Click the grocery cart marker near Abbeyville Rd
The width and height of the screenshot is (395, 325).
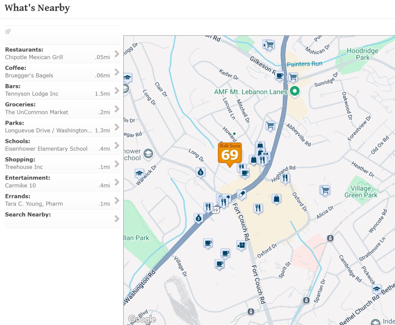click(270, 126)
